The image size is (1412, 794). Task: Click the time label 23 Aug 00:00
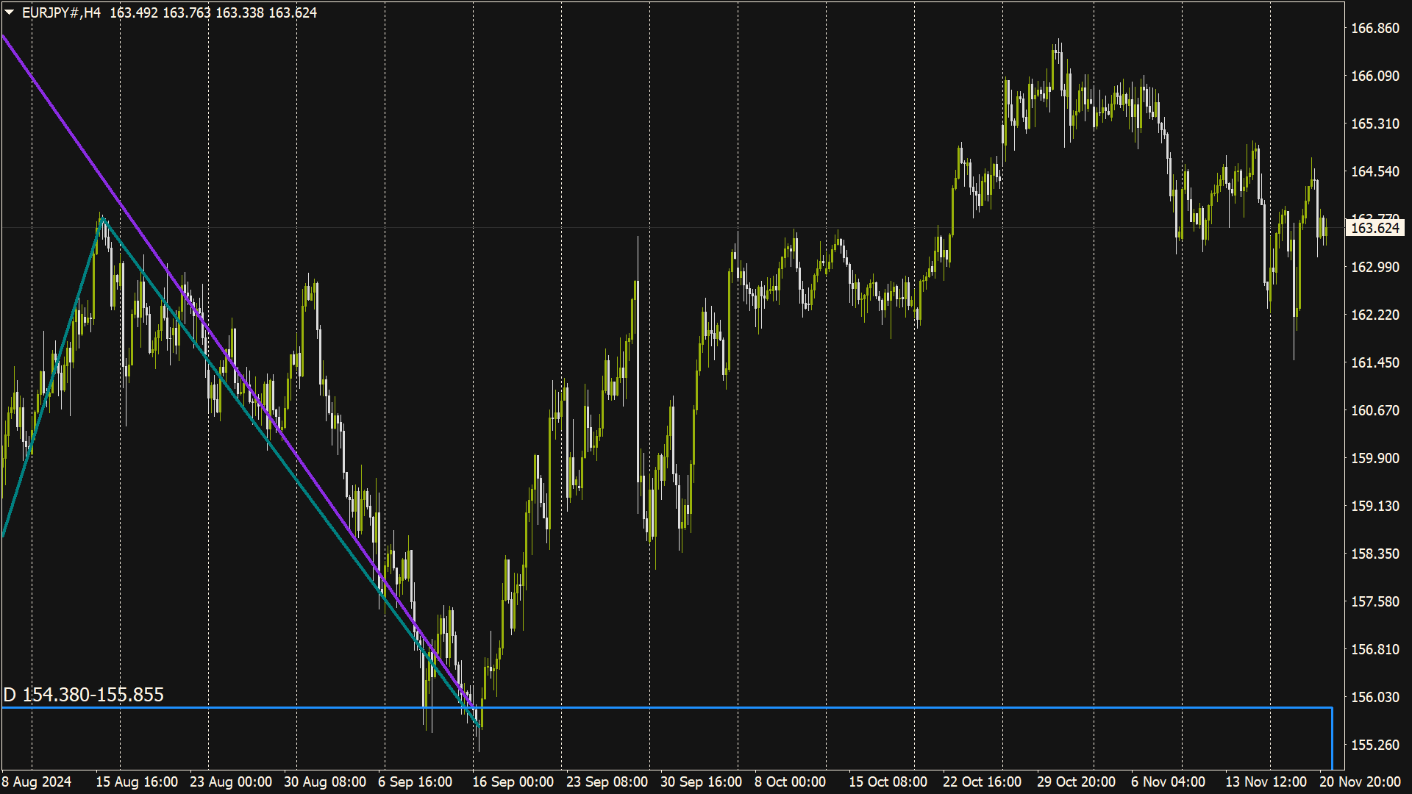[x=231, y=782]
